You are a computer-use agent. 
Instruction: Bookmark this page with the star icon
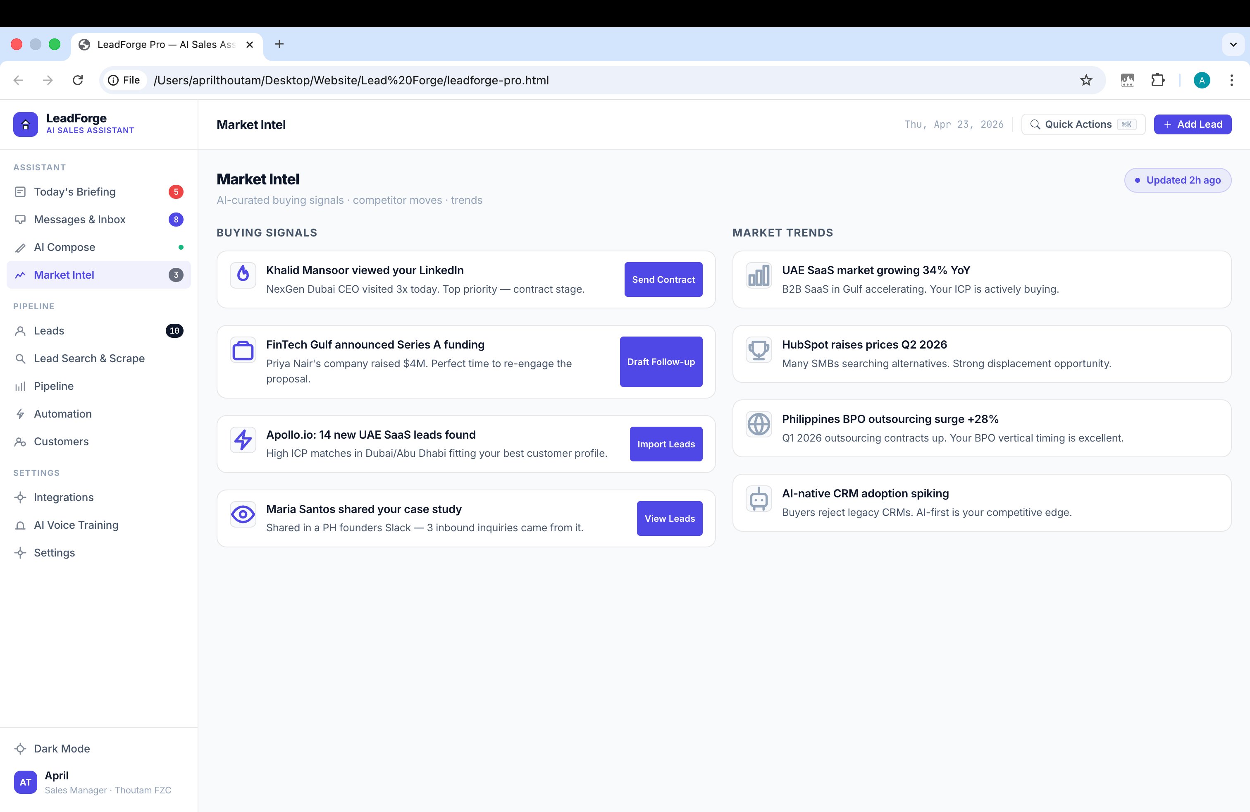pos(1085,80)
